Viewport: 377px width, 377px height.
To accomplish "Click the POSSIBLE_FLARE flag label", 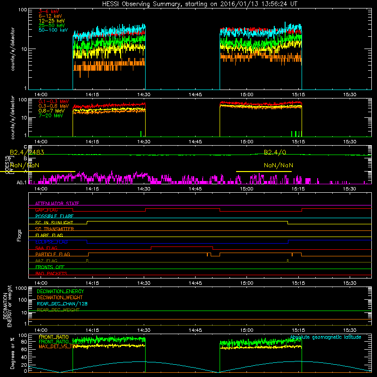I will tap(54, 216).
